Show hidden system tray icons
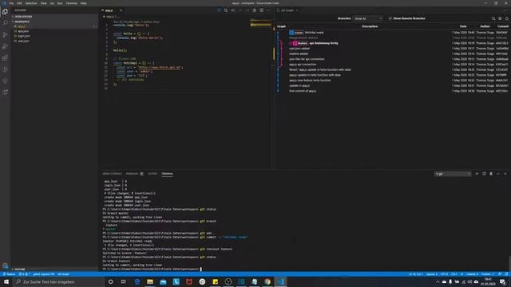Image resolution: width=511 pixels, height=287 pixels. 438,281
